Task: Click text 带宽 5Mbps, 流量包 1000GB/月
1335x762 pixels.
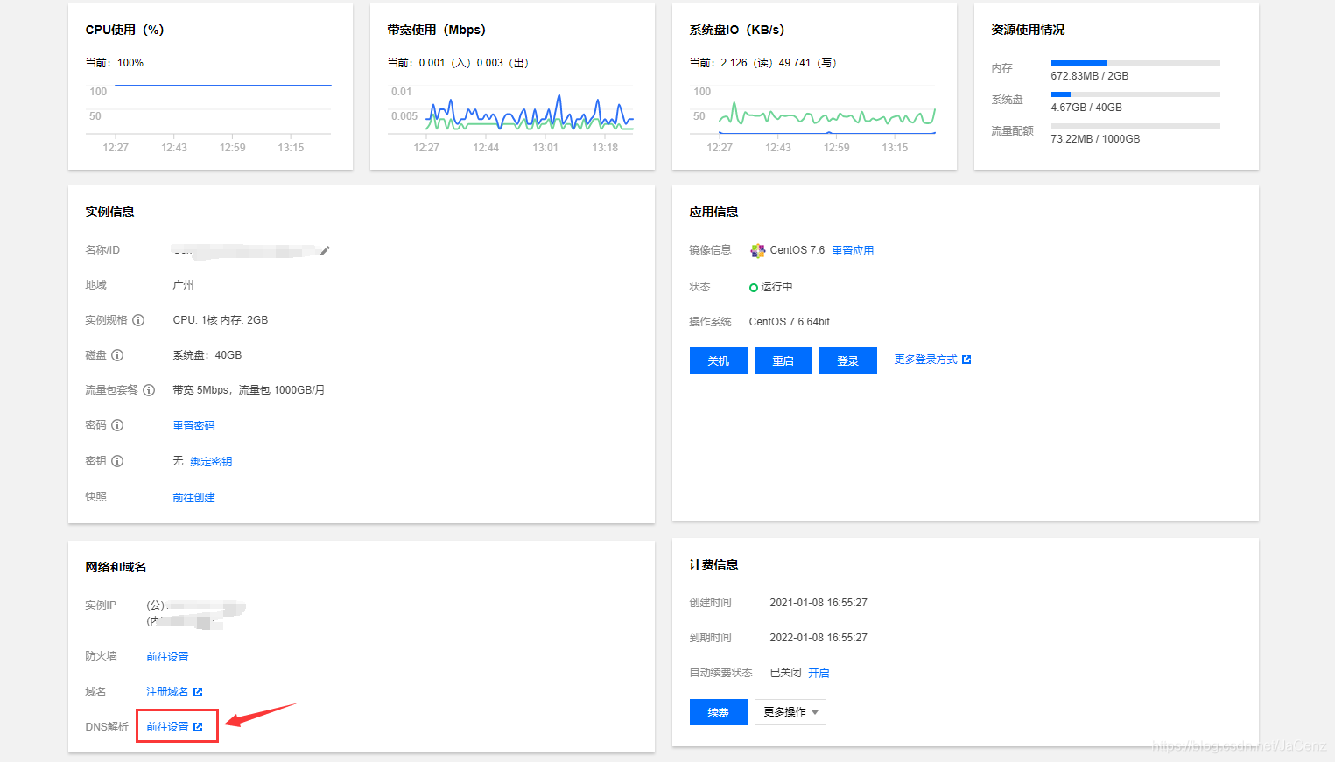Action: pyautogui.click(x=249, y=390)
